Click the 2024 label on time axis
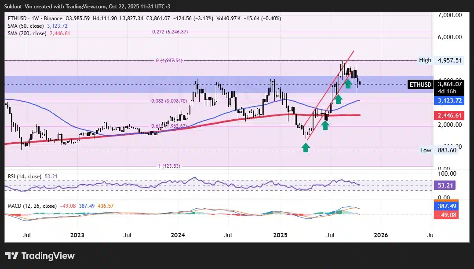Screen dimensions: 474x269 click(178, 236)
